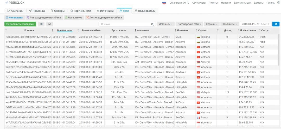Go to the Источники tab

click(x=105, y=11)
